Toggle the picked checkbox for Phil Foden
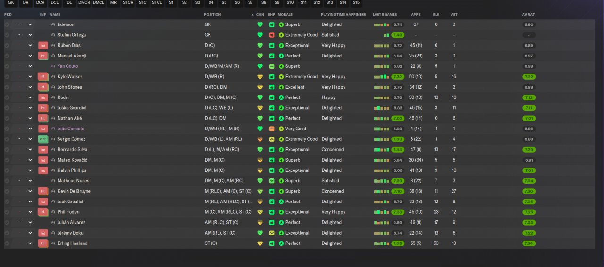The width and height of the screenshot is (604, 267). pyautogui.click(x=7, y=212)
